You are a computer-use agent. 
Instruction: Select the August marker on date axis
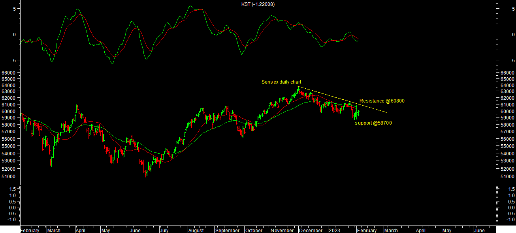click(x=196, y=230)
